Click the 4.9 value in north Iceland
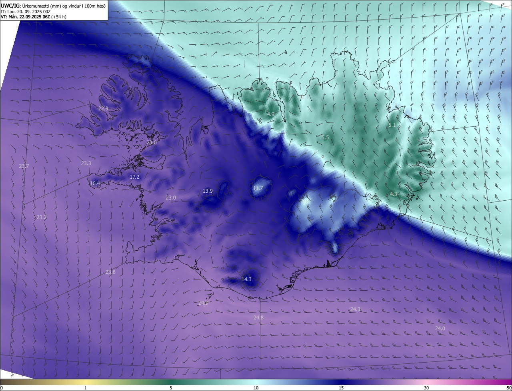512x391 pixels. [x=271, y=114]
